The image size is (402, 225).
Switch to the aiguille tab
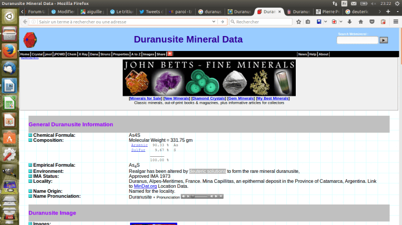coord(92,12)
